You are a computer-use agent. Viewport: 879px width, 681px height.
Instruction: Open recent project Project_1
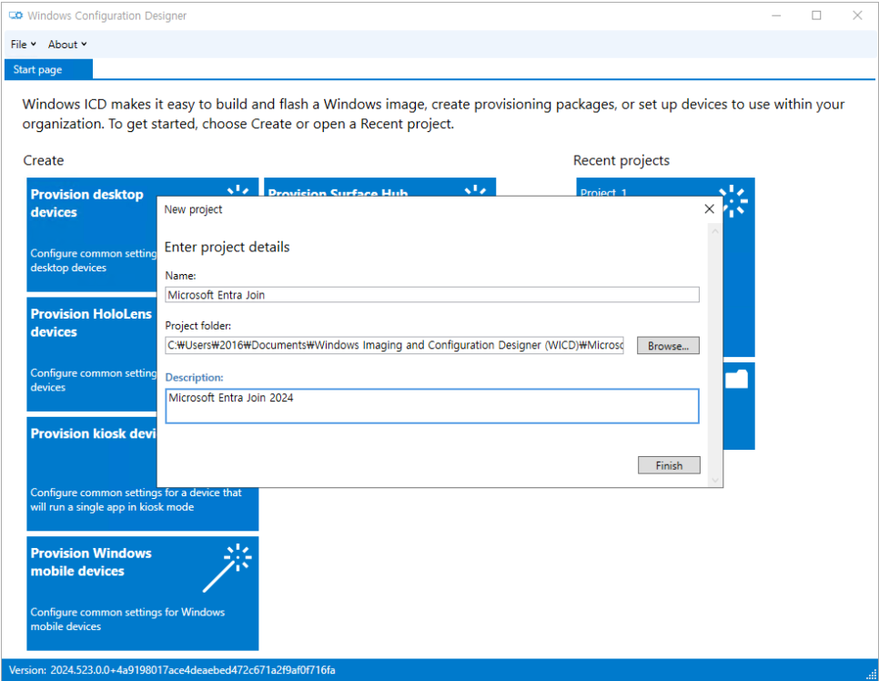(x=738, y=267)
